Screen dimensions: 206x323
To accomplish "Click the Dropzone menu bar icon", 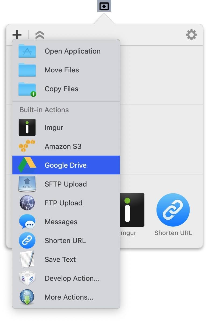I will click(104, 6).
